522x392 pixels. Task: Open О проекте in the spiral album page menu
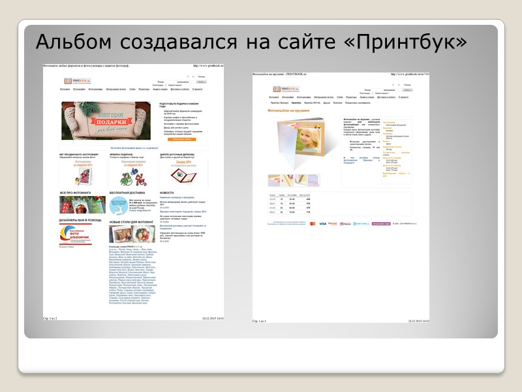point(403,97)
